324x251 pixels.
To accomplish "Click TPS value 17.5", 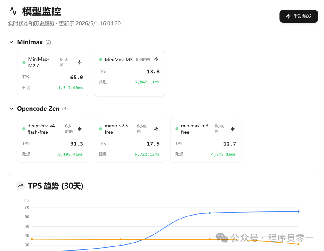I will click(x=153, y=144).
